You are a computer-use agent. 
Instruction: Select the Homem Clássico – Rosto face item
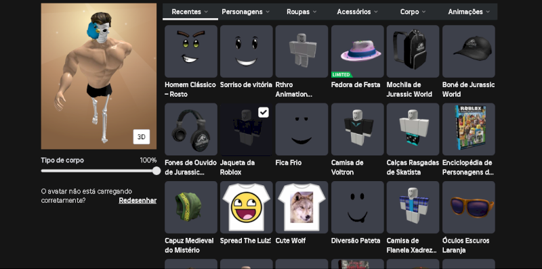(191, 51)
